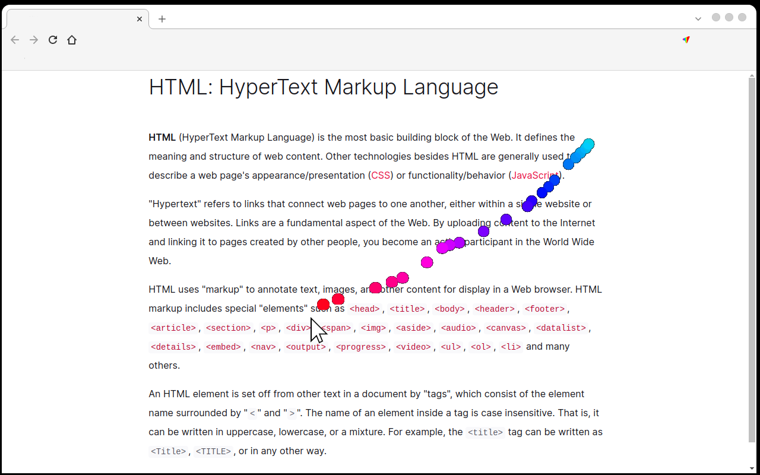
Task: Go back using the browser back arrow
Action: [x=15, y=40]
